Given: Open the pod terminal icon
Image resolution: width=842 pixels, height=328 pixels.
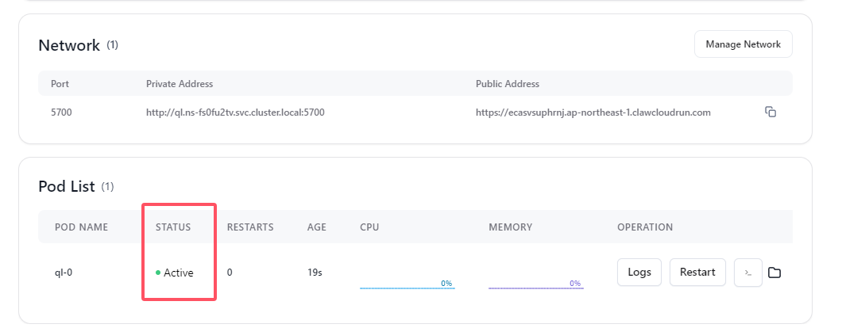Looking at the screenshot, I should 748,273.
